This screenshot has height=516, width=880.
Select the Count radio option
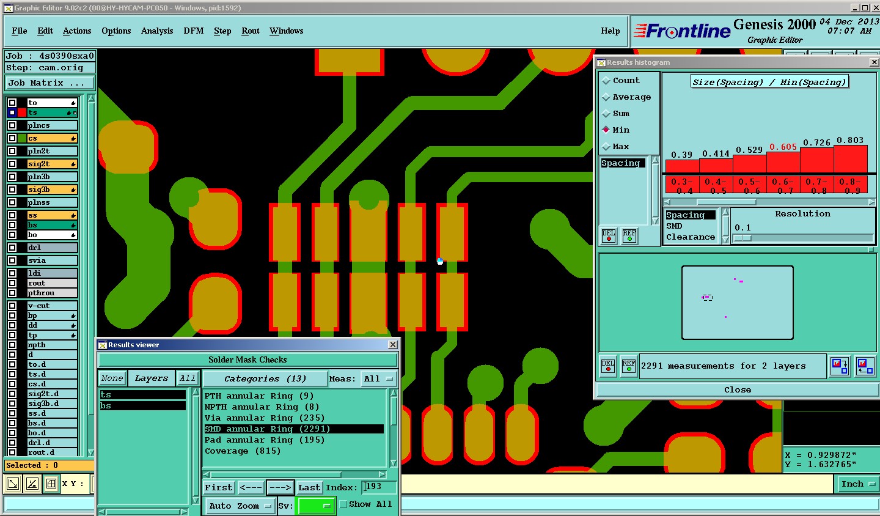606,81
